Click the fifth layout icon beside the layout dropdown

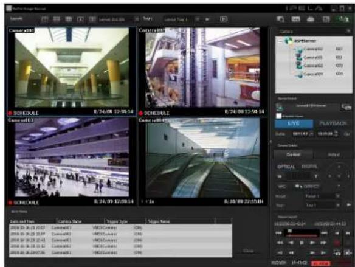[92, 19]
